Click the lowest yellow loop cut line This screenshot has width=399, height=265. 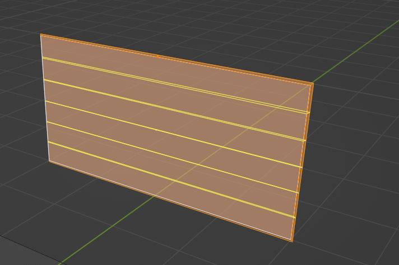171,179
